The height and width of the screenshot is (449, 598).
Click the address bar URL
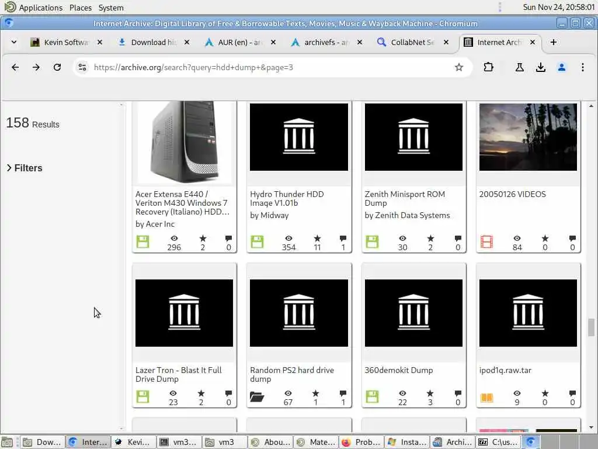coord(193,68)
